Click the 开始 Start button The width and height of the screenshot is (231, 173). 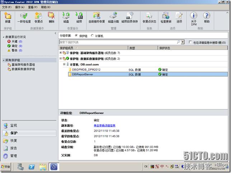6,167
